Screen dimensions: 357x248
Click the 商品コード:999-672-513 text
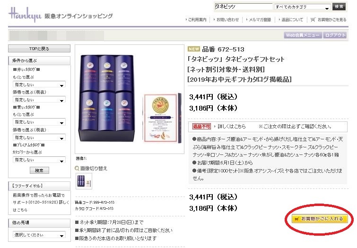[x=95, y=202]
